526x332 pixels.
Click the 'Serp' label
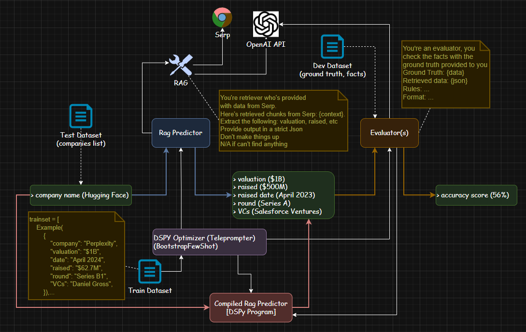click(222, 35)
